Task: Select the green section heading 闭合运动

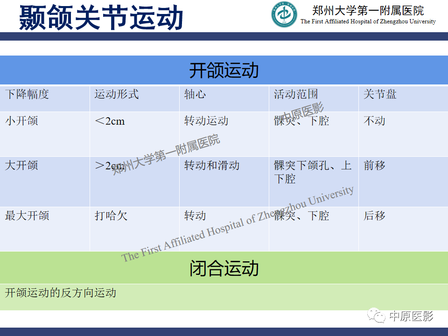Action: point(224,268)
